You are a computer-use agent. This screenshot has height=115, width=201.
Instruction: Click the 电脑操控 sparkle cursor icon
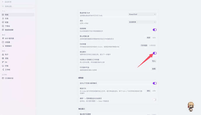[x=3, y=46]
